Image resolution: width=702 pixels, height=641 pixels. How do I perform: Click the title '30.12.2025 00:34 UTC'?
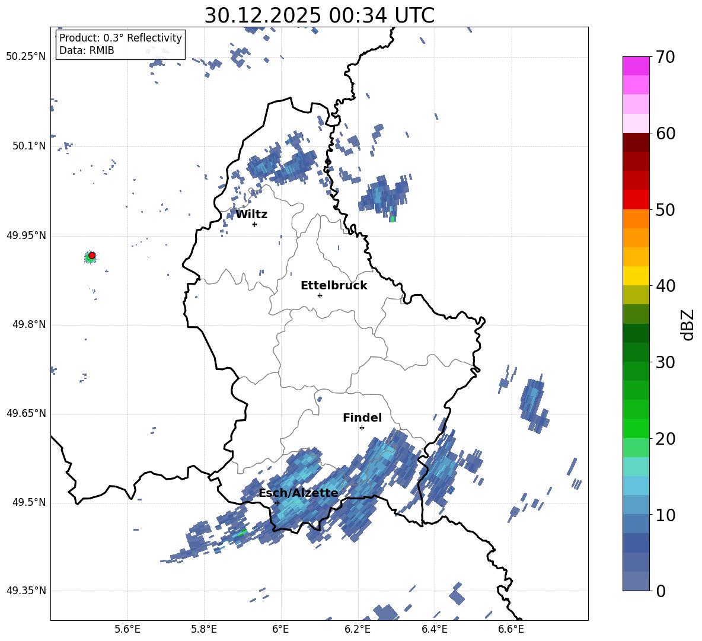coord(319,15)
